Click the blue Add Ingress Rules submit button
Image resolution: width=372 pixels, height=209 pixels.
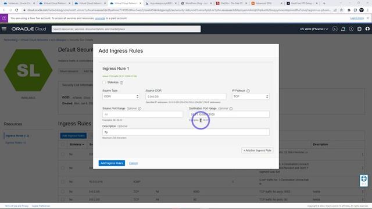(112, 163)
